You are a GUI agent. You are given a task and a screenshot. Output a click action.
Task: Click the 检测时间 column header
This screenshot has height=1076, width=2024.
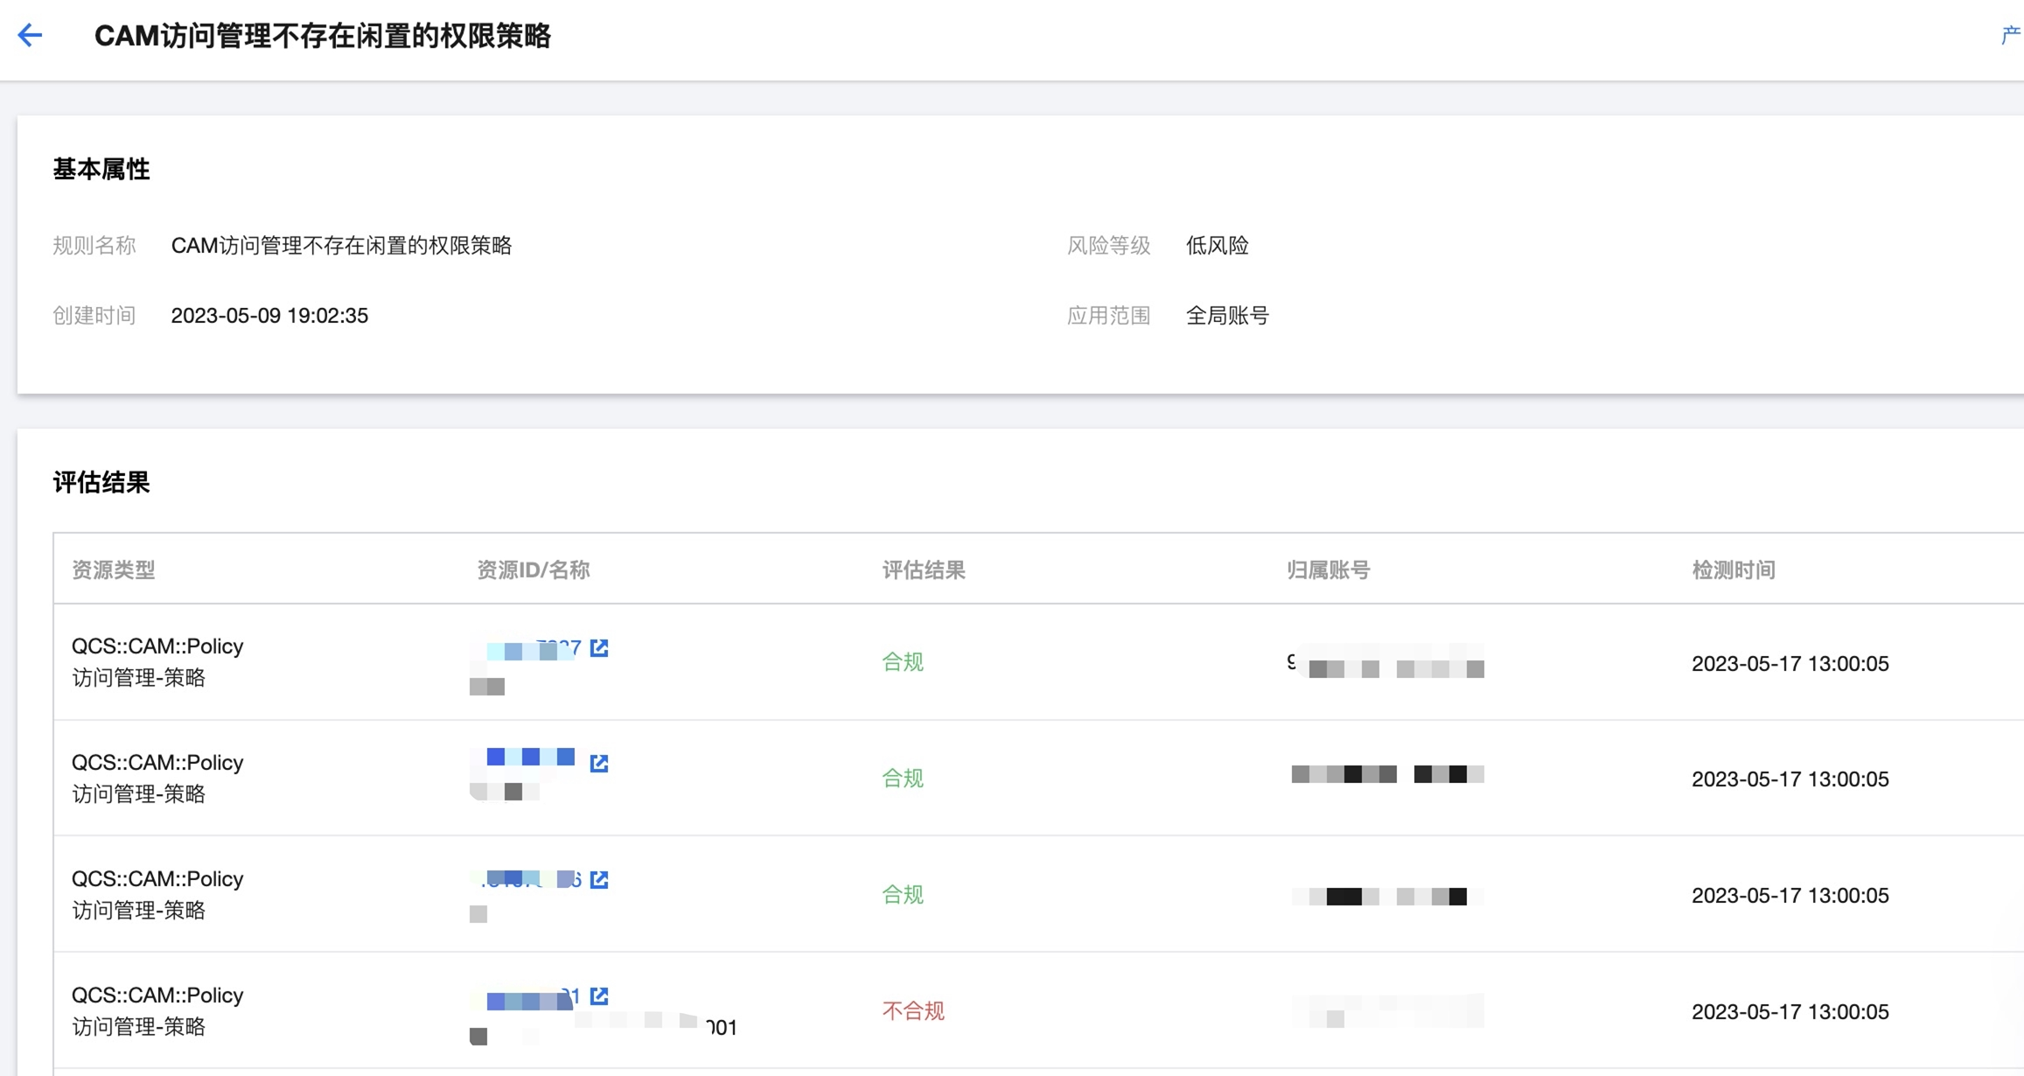(x=1733, y=570)
